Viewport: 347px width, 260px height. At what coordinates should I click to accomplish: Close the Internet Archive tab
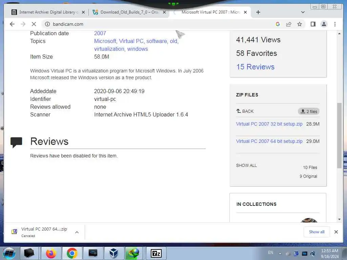coord(83,12)
